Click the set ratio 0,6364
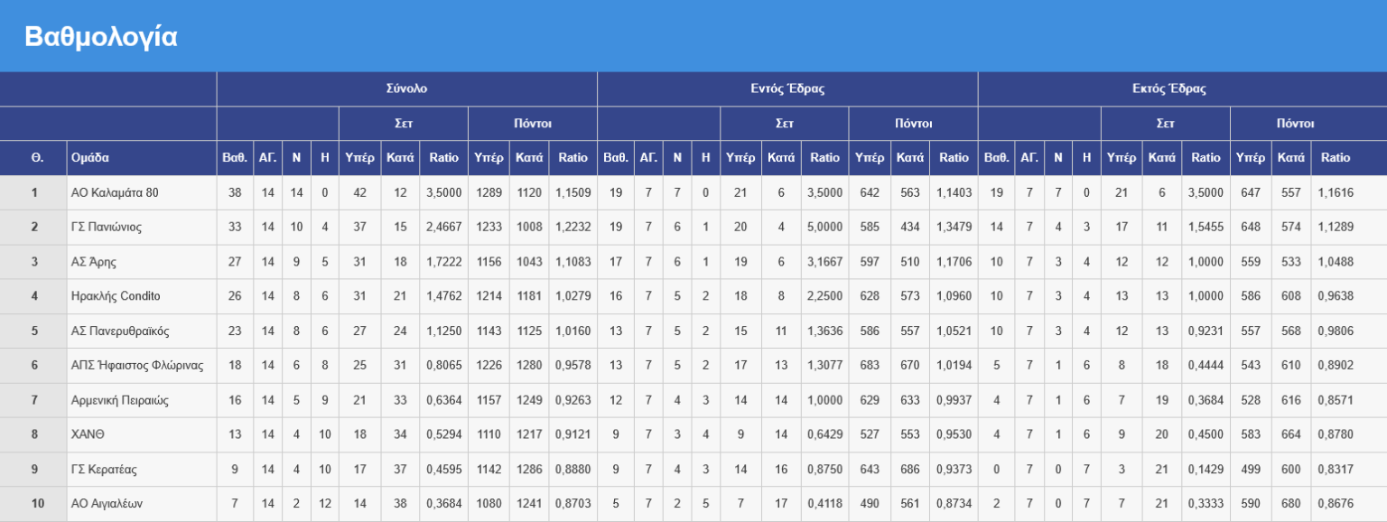This screenshot has height=522, width=1387. (x=443, y=400)
